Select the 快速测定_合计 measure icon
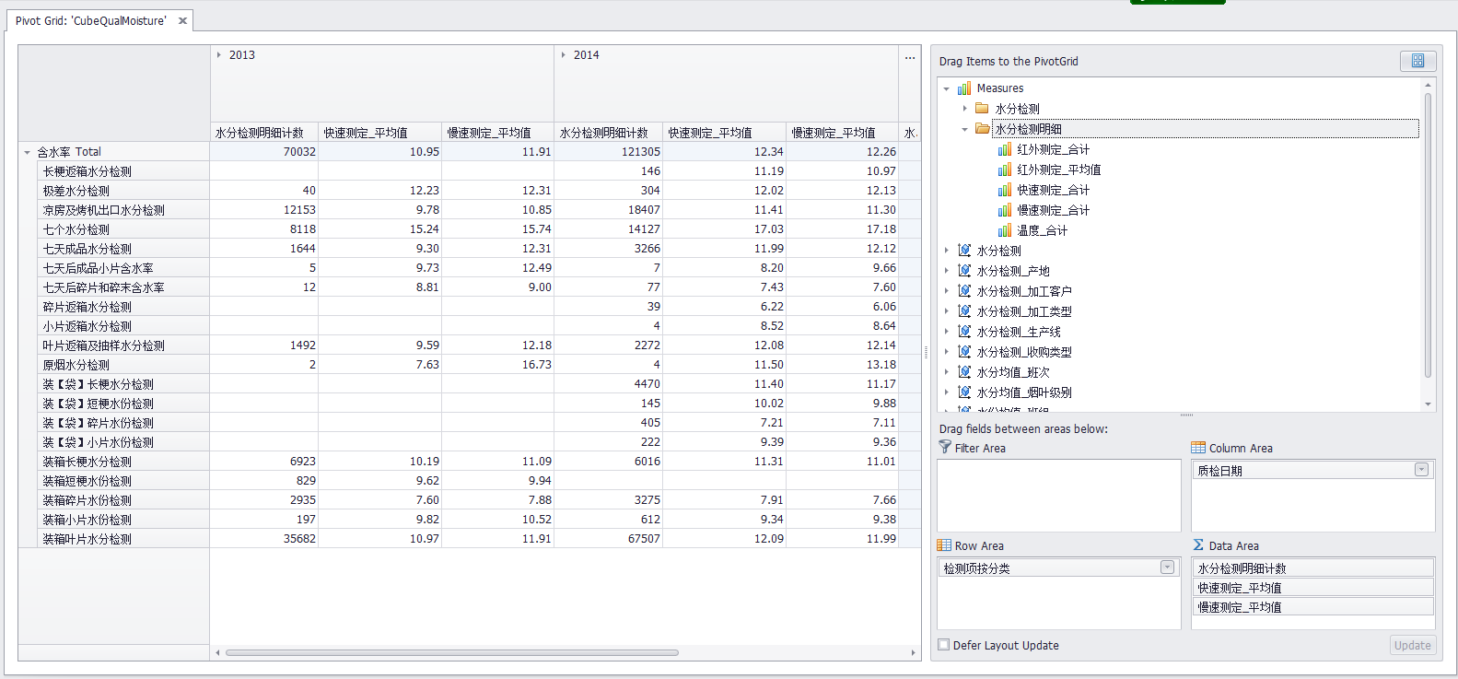This screenshot has height=679, width=1458. pyautogui.click(x=1005, y=190)
